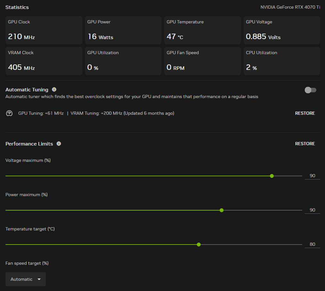Click the Statistics heading
This screenshot has width=325, height=291.
pyautogui.click(x=17, y=7)
